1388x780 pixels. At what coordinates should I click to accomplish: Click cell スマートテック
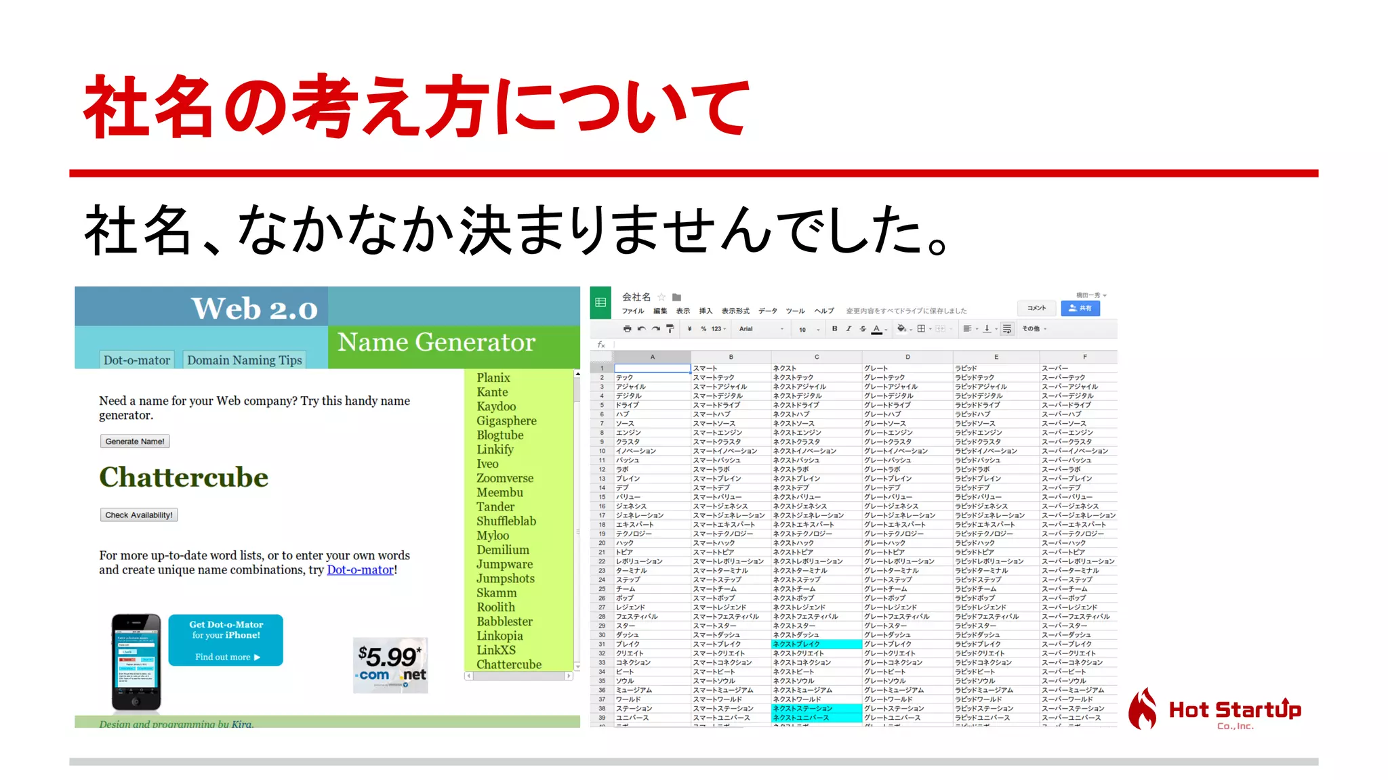click(731, 378)
